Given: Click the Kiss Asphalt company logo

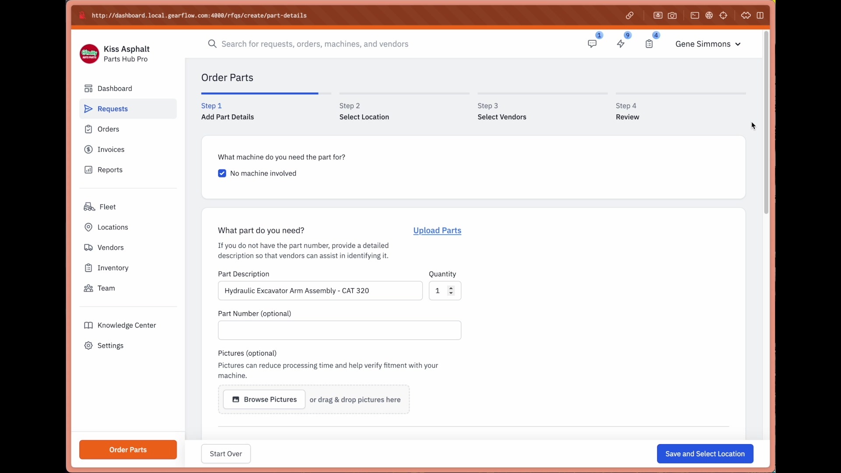Looking at the screenshot, I should (89, 54).
